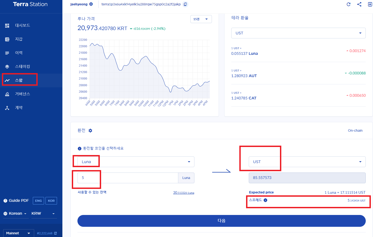This screenshot has width=373, height=237.
Task: Click the staking layers icon next to 스테이킹
Action: pos(7,67)
